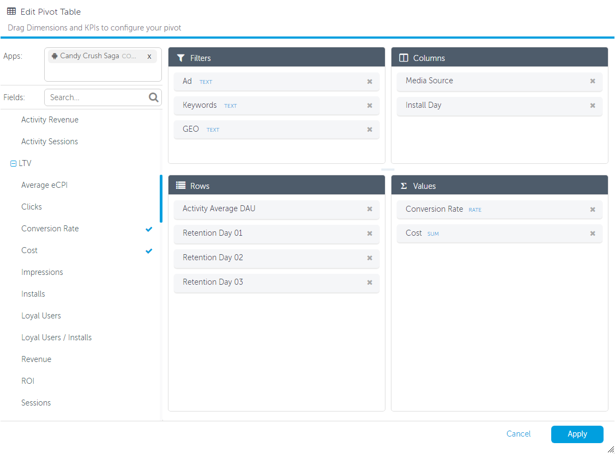This screenshot has height=454, width=615.
Task: Delete the GEO filter via X icon
Action: [370, 130]
